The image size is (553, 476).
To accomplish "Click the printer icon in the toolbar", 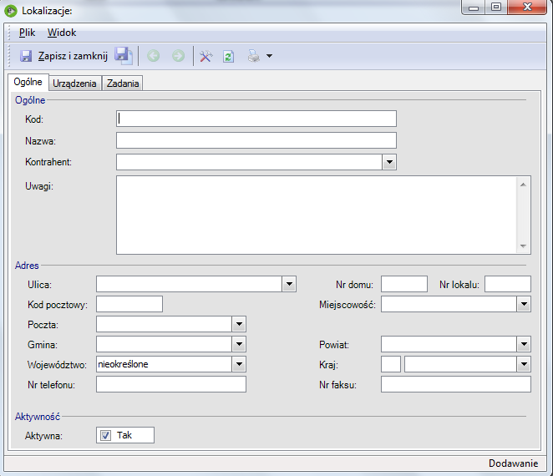I will 254,56.
